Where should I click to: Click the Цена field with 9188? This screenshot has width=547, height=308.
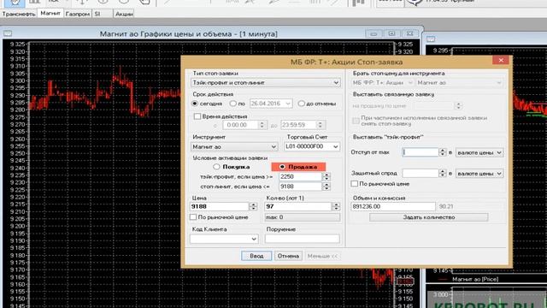pos(220,206)
